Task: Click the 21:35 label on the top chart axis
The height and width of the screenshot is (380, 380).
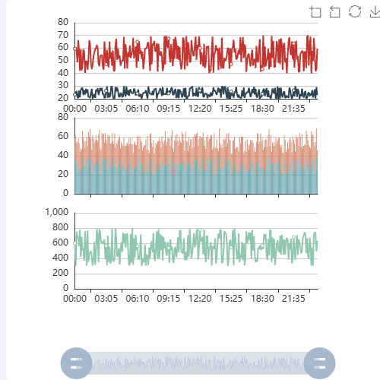Action: [x=293, y=109]
